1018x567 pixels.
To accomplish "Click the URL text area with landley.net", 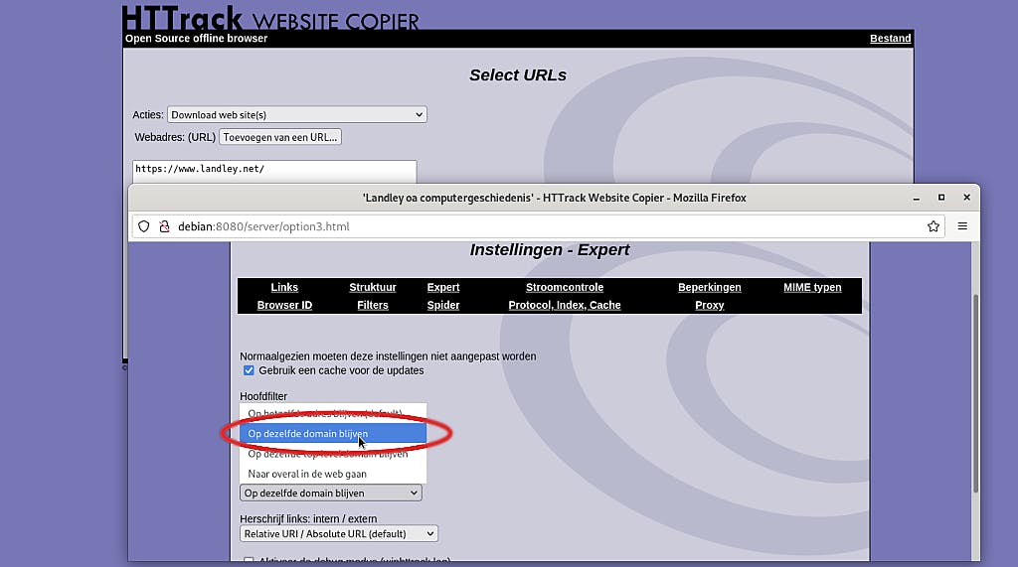I will click(x=274, y=172).
